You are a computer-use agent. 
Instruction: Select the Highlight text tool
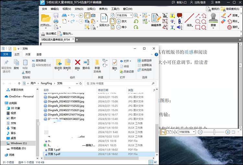click(172, 15)
